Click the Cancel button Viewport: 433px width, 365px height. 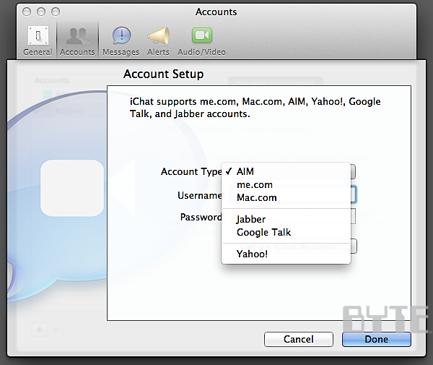tap(299, 339)
